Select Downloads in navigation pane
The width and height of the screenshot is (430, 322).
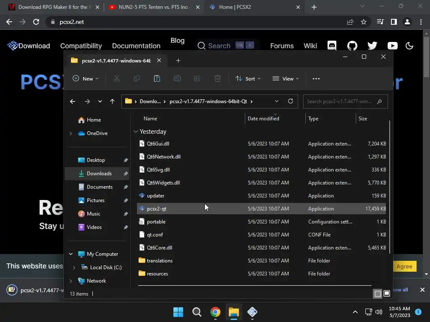97,174
